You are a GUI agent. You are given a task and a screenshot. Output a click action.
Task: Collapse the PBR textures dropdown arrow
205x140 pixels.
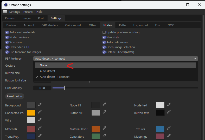point(195,59)
